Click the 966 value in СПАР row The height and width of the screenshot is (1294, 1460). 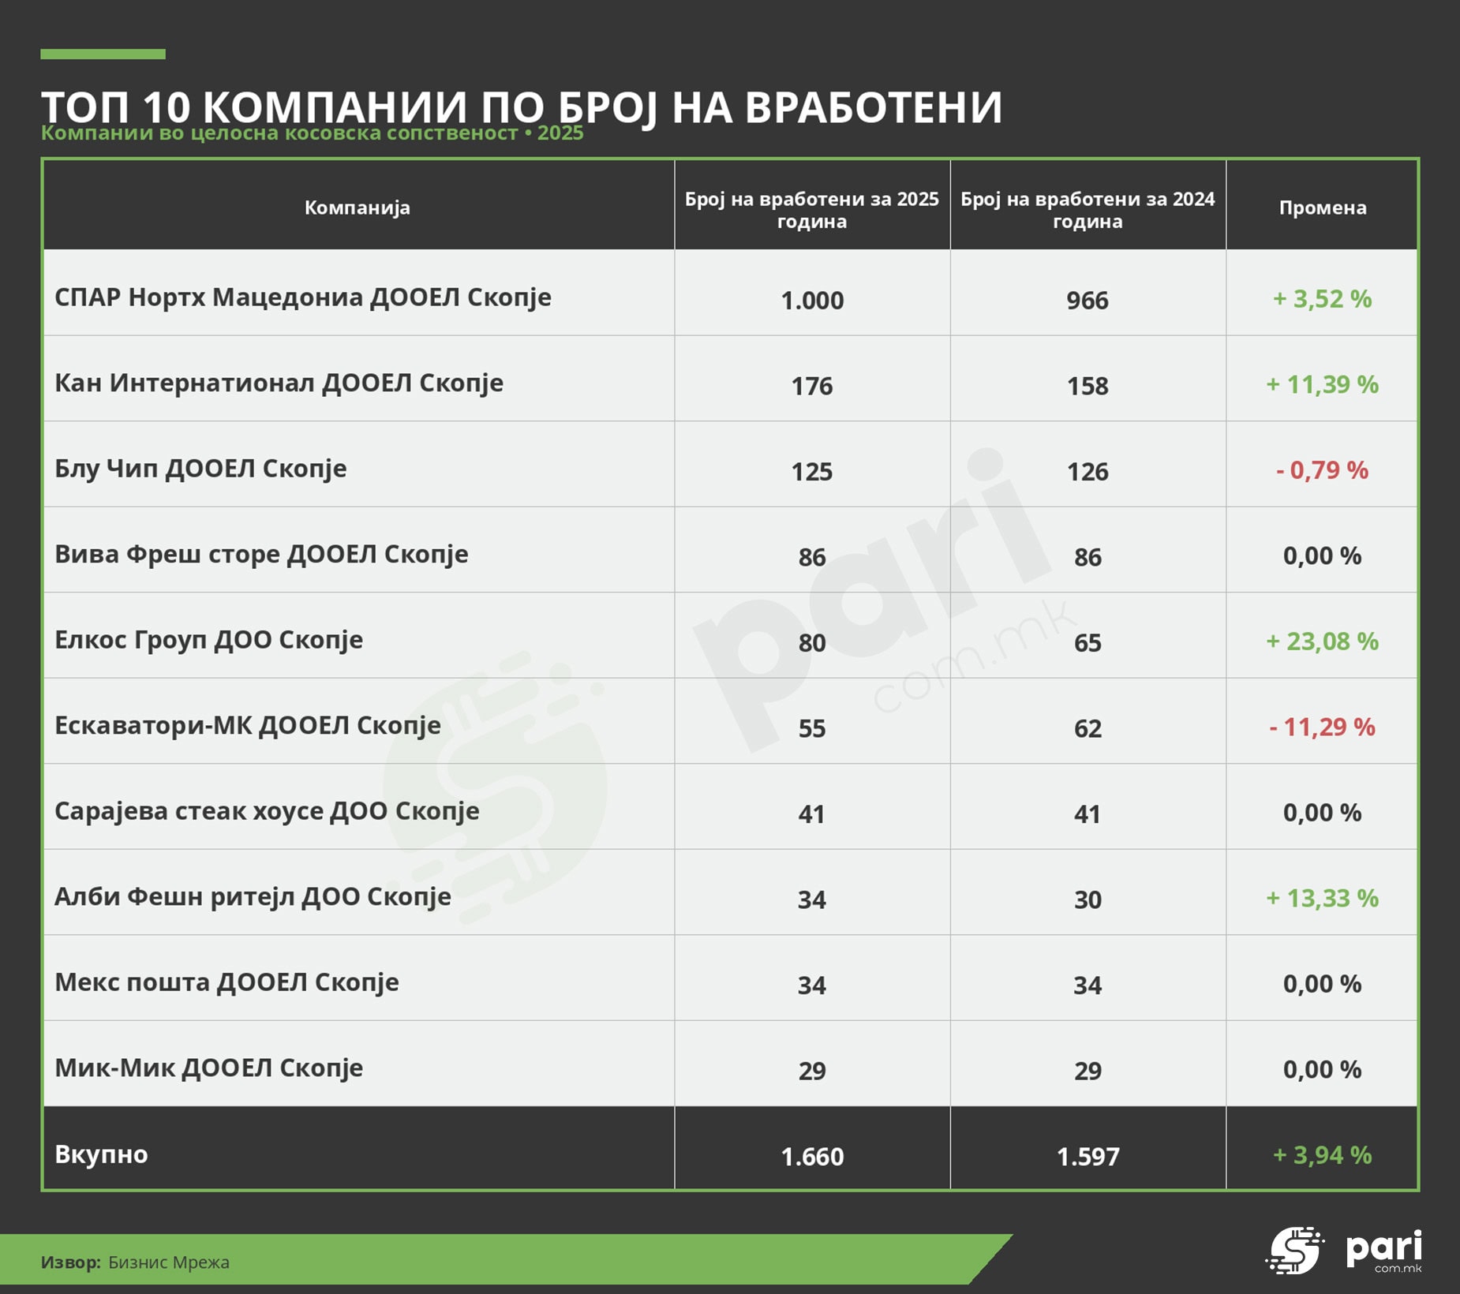(1088, 301)
